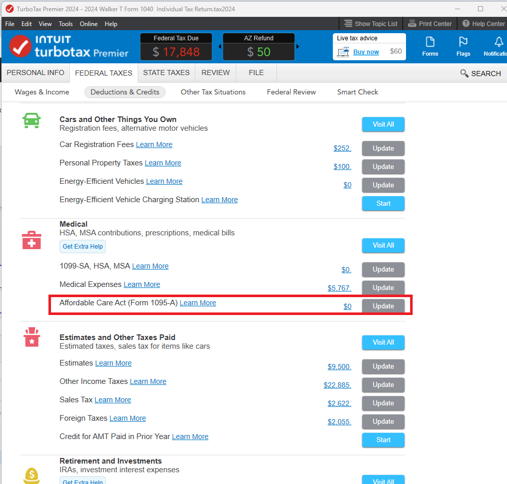Viewport: 507px width, 484px height.
Task: Select the FEDERAL TAXES tab
Action: coord(104,73)
